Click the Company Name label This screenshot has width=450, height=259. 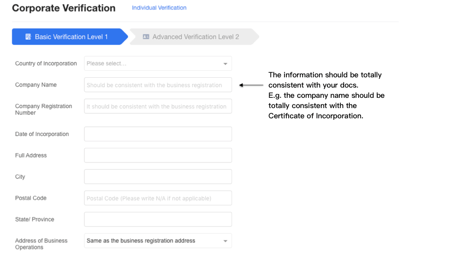pos(36,85)
